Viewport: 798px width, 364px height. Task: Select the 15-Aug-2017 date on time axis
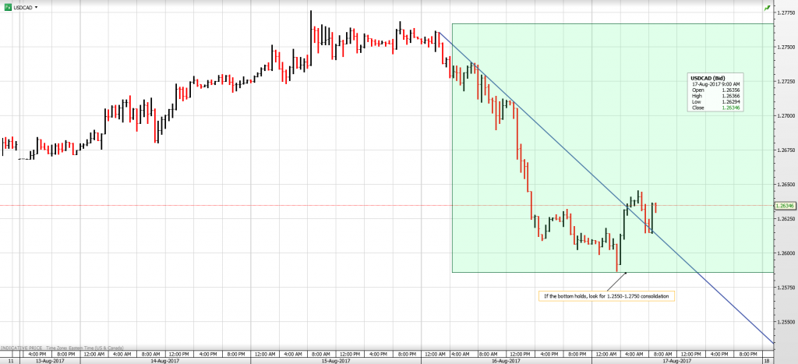coord(335,361)
